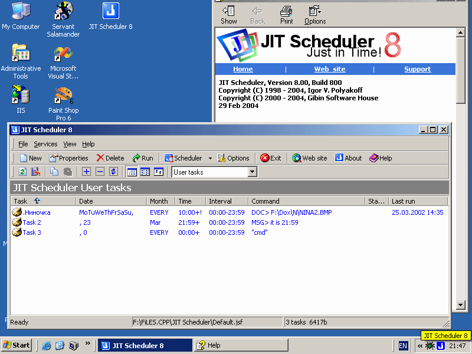Viewport: 472px width, 354px height.
Task: Click Options button in Help window toolbar
Action: [x=315, y=15]
